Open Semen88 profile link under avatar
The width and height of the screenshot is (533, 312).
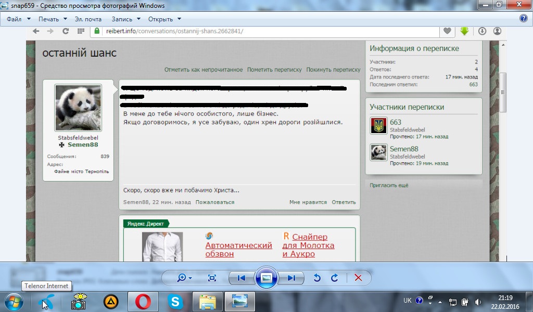coord(83,145)
